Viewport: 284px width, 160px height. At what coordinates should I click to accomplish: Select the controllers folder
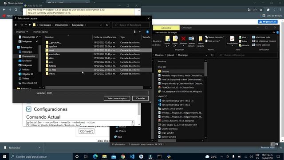tap(98, 54)
